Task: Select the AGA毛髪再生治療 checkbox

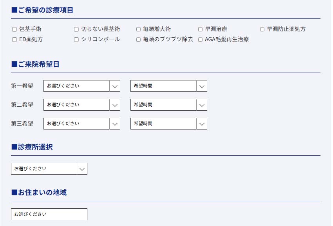Action: point(200,40)
